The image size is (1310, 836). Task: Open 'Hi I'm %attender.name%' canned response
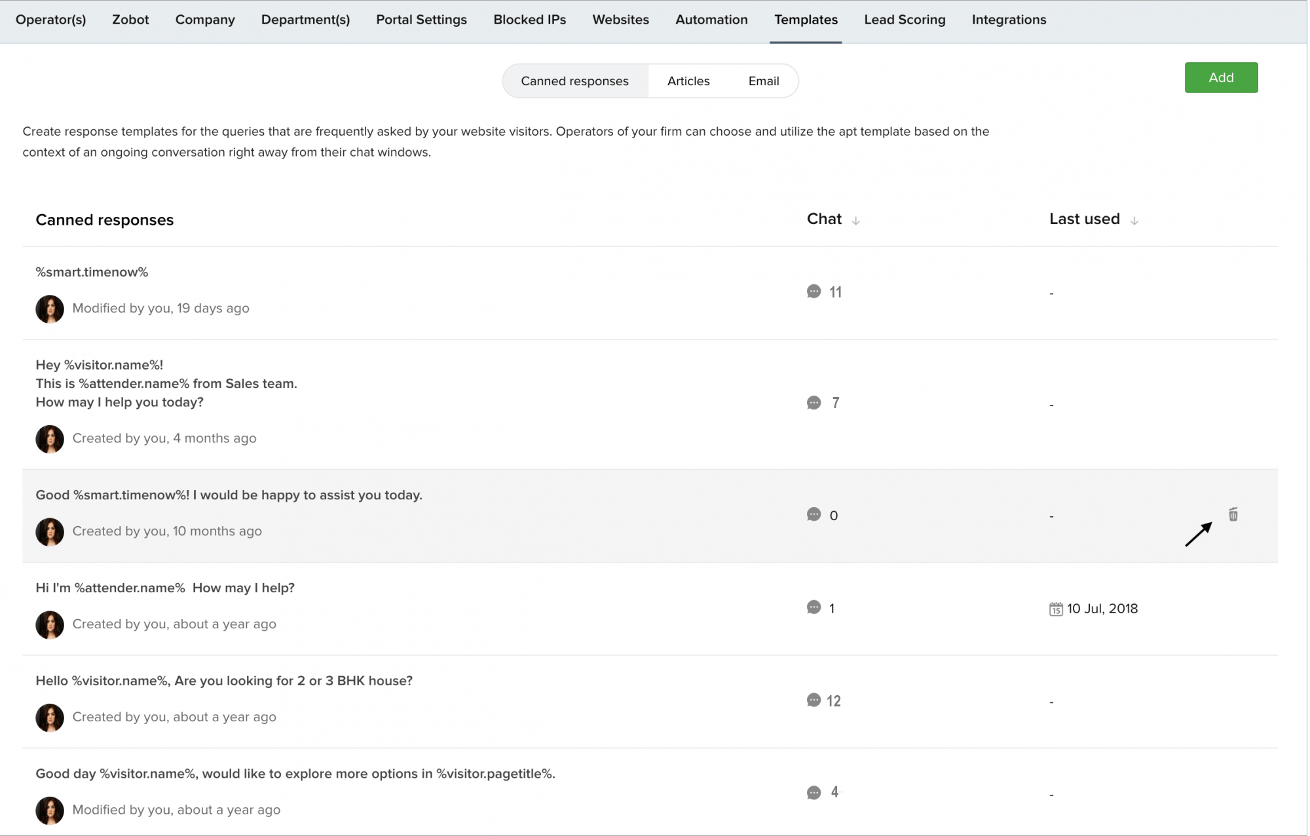point(165,588)
